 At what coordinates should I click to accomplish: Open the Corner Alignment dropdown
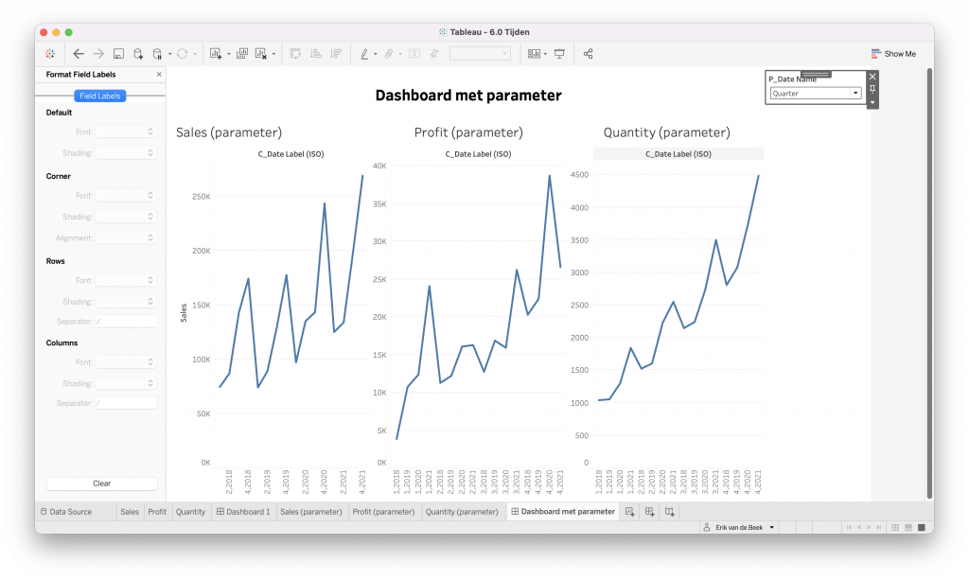click(x=126, y=238)
